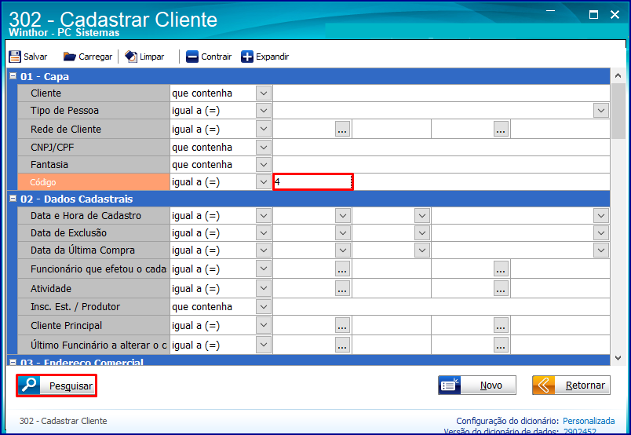Open the Cliente operator dropdown

click(x=264, y=93)
